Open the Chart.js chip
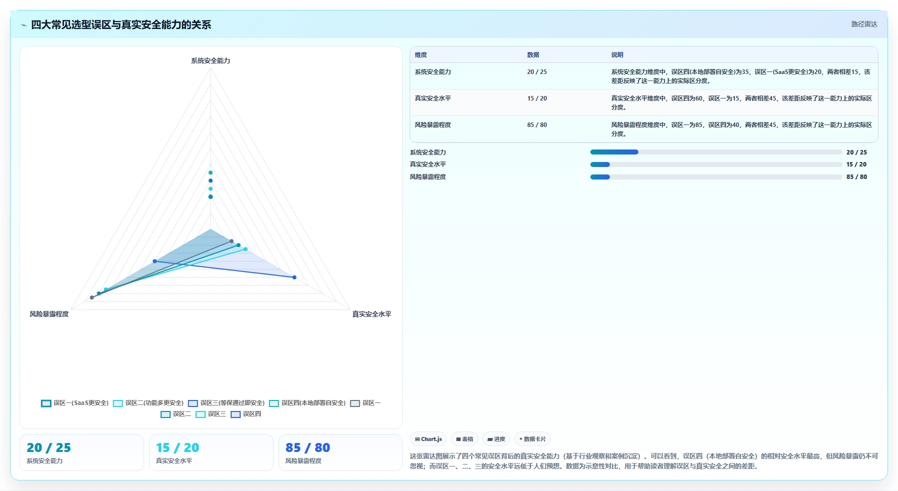The width and height of the screenshot is (898, 491). (428, 439)
